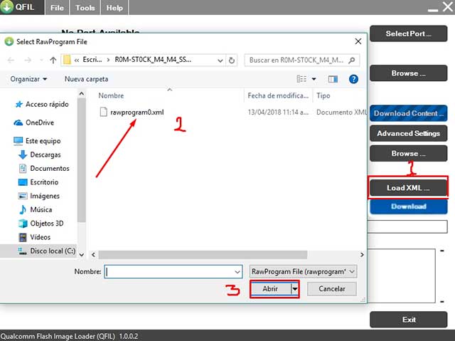Viewport: 455px width, 341px height.
Task: Open Advanced Settings
Action: click(x=408, y=133)
